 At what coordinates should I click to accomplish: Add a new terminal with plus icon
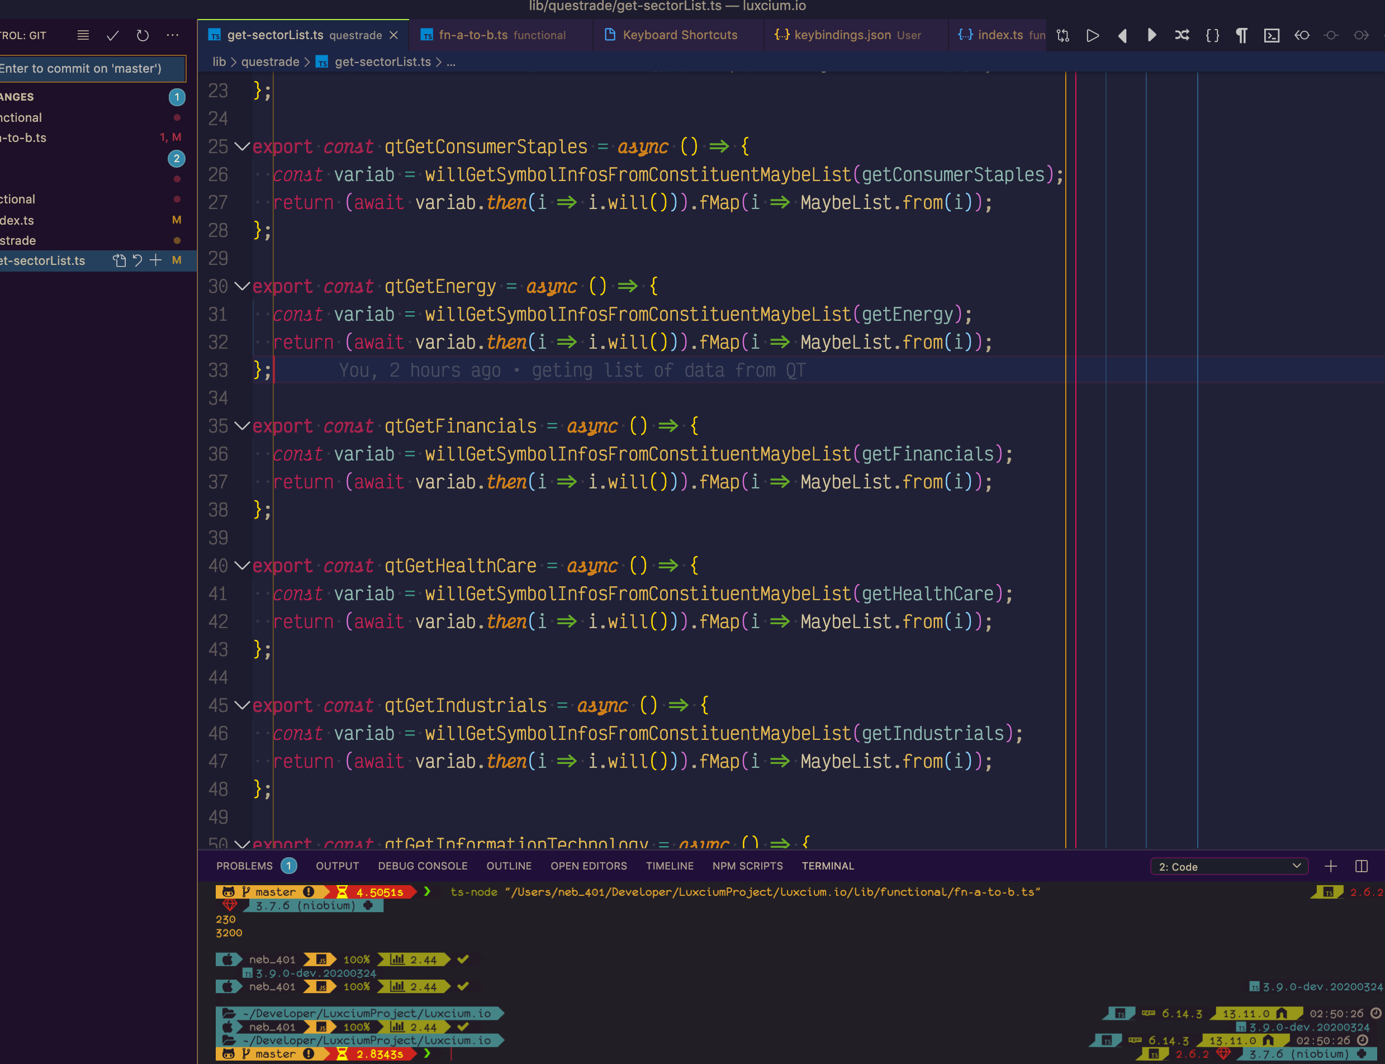1331,866
